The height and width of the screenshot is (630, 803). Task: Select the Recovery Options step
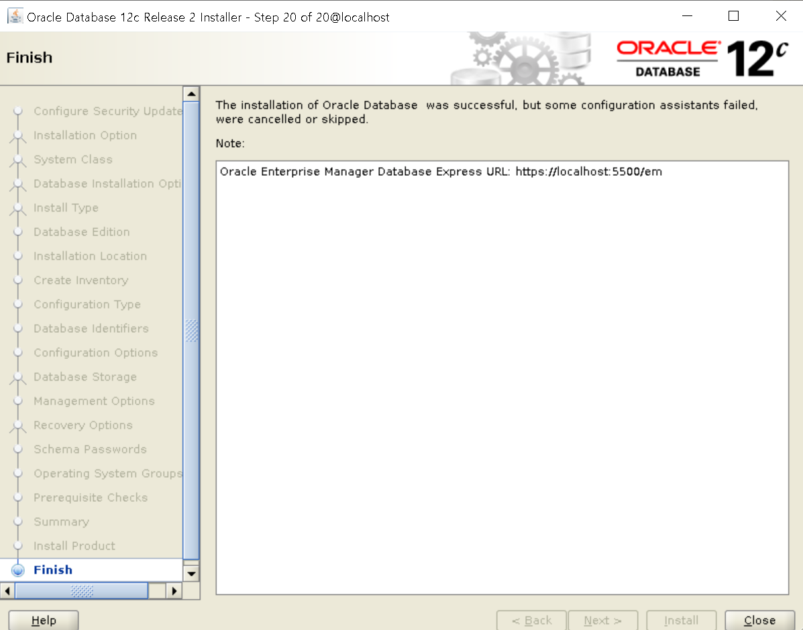point(83,425)
